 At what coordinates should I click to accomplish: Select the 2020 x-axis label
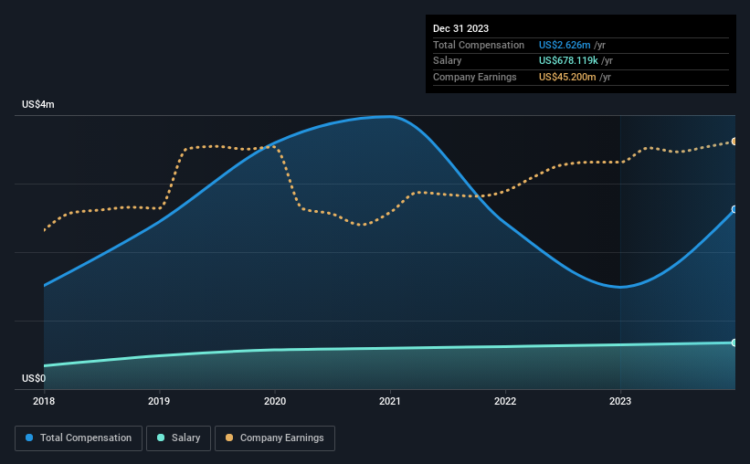275,401
